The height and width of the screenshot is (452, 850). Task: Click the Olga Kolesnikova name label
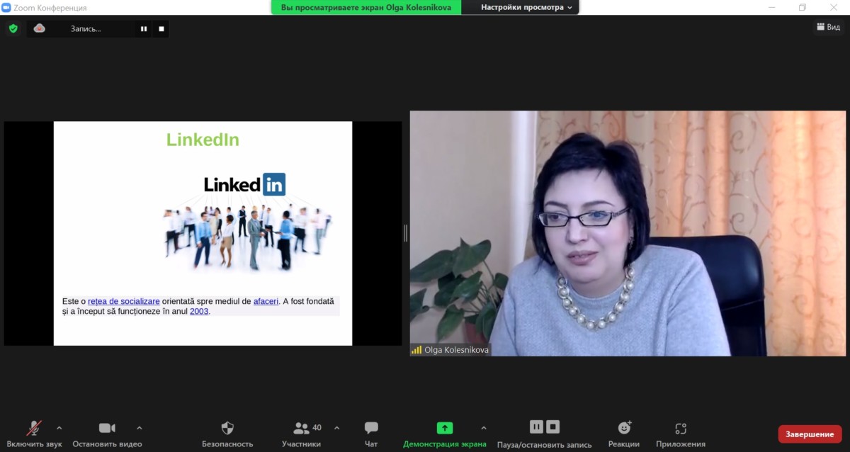tap(457, 350)
